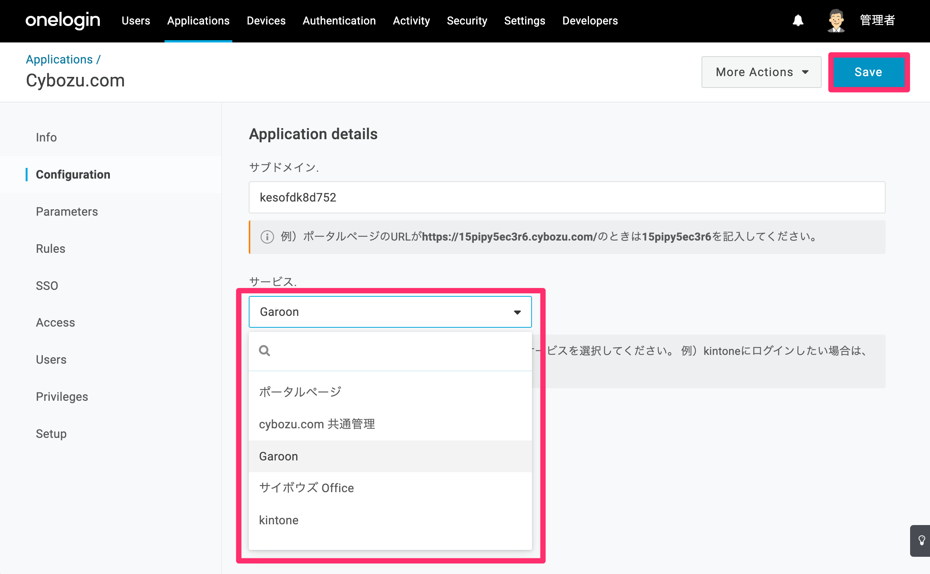
Task: Expand the More Actions dropdown
Action: click(761, 72)
